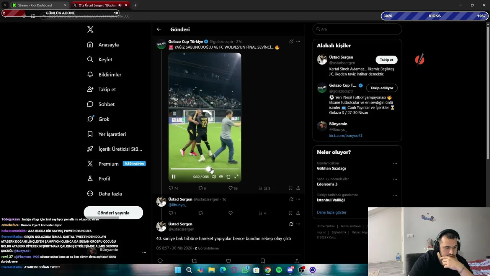Image resolution: width=490 pixels, height=276 pixels.
Task: Switch to Kick Dashboard tab
Action: click(39, 5)
